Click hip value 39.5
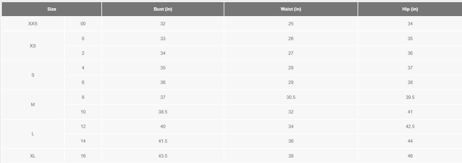The width and height of the screenshot is (462, 163). point(410,97)
